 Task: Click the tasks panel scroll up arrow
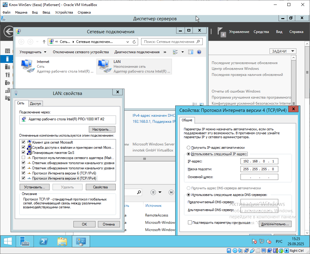[x=294, y=57]
